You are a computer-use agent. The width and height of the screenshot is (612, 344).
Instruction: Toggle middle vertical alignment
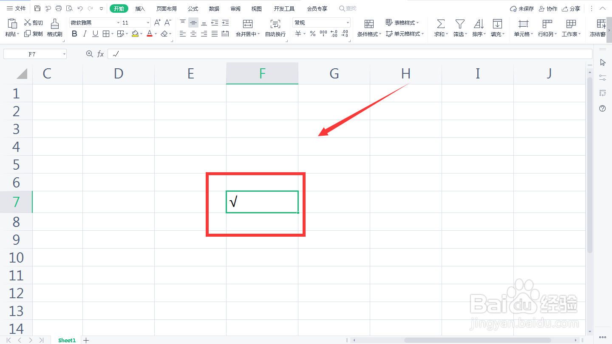click(x=193, y=22)
